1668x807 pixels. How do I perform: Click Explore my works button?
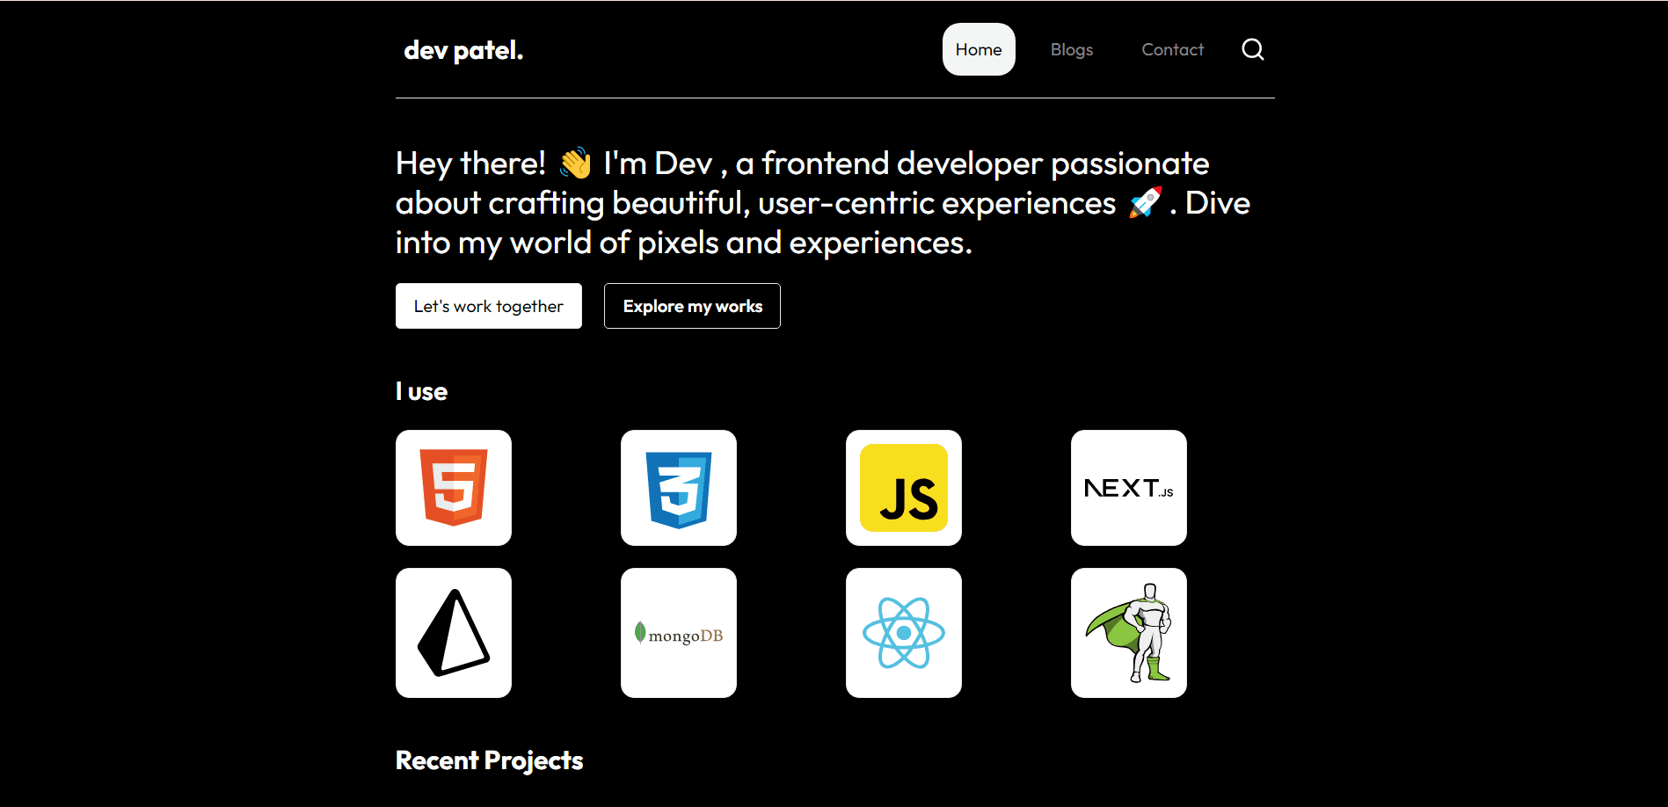coord(692,306)
